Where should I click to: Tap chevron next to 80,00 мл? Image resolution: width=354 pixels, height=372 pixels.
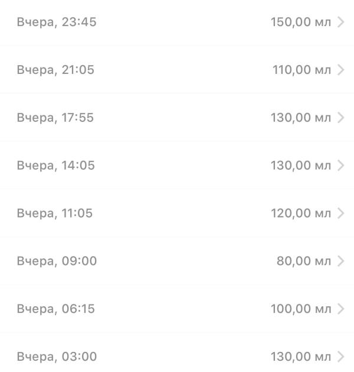(341, 261)
